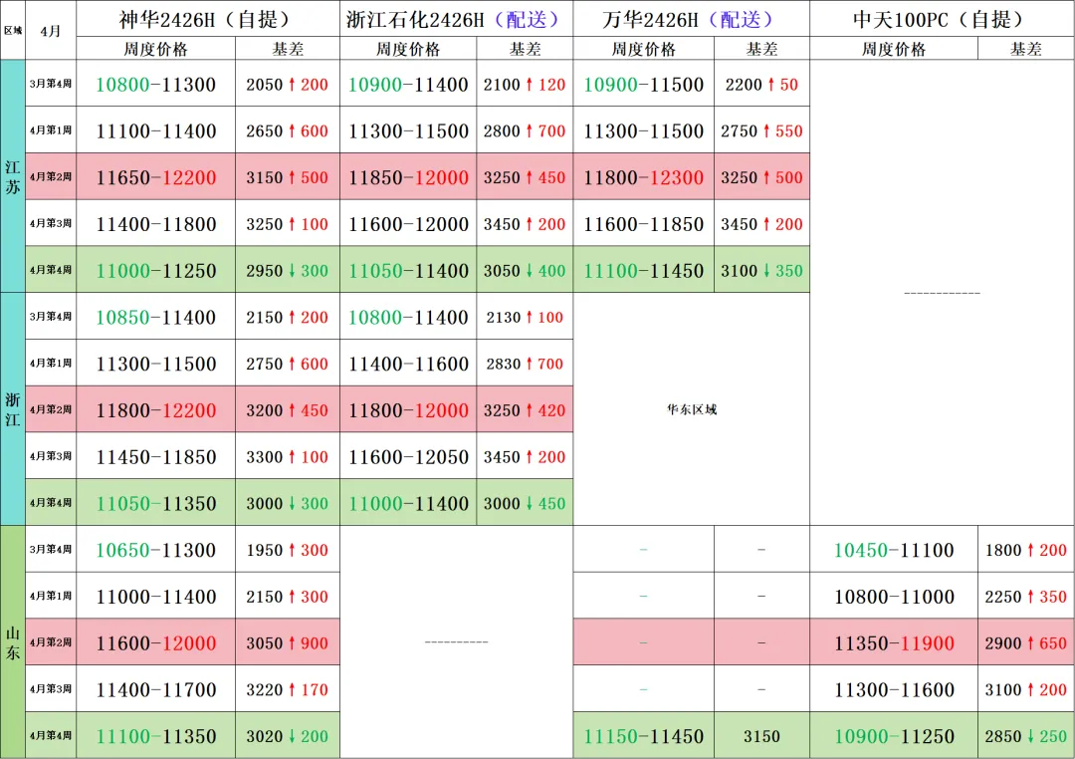Select price cell 10900-11500
Screen dimensions: 1075x759
[643, 84]
